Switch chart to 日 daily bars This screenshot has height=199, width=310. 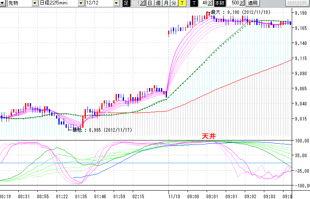[150, 3]
